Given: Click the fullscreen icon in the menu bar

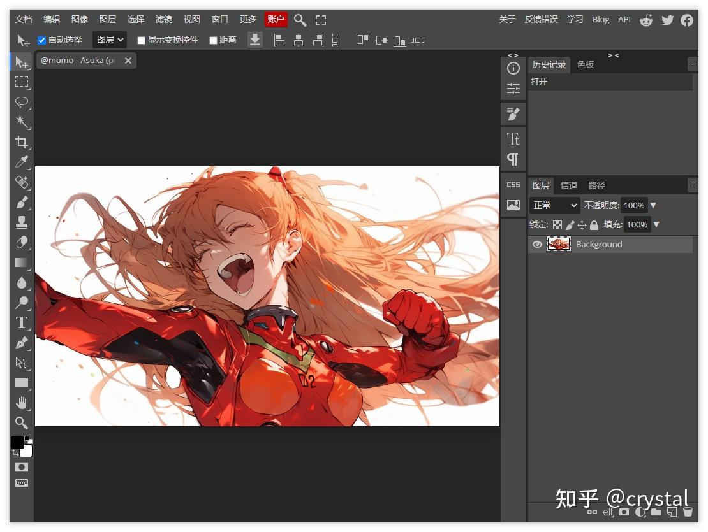Looking at the screenshot, I should coord(321,20).
